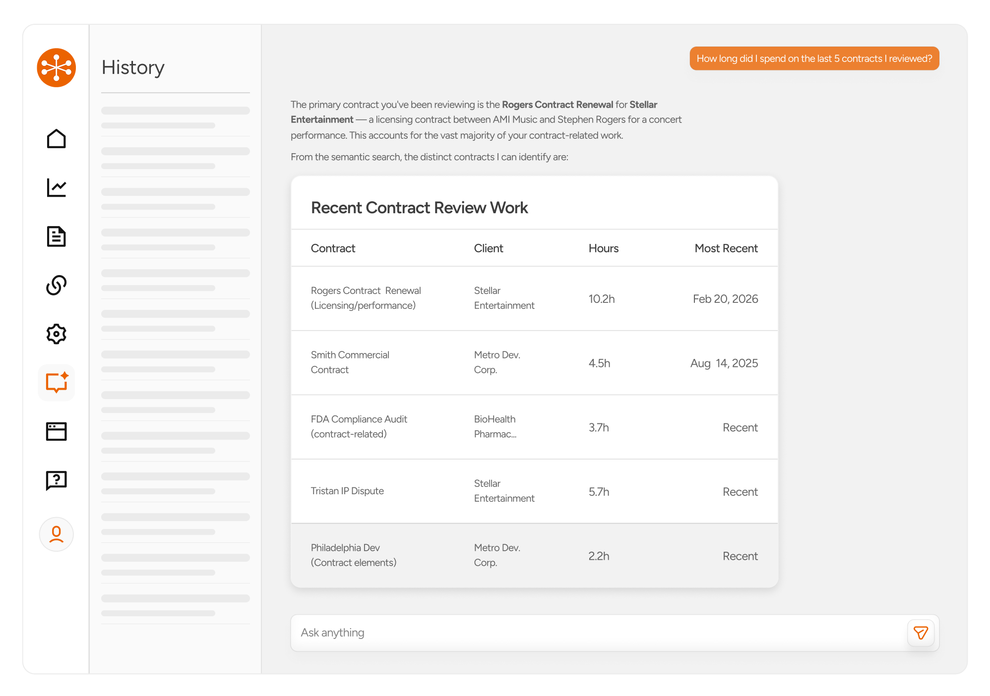
Task: Click the Hours column header
Action: tap(603, 248)
